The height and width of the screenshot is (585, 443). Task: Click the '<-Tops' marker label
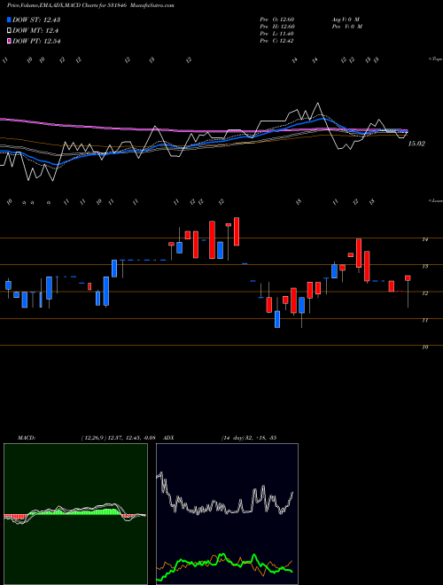436,59
